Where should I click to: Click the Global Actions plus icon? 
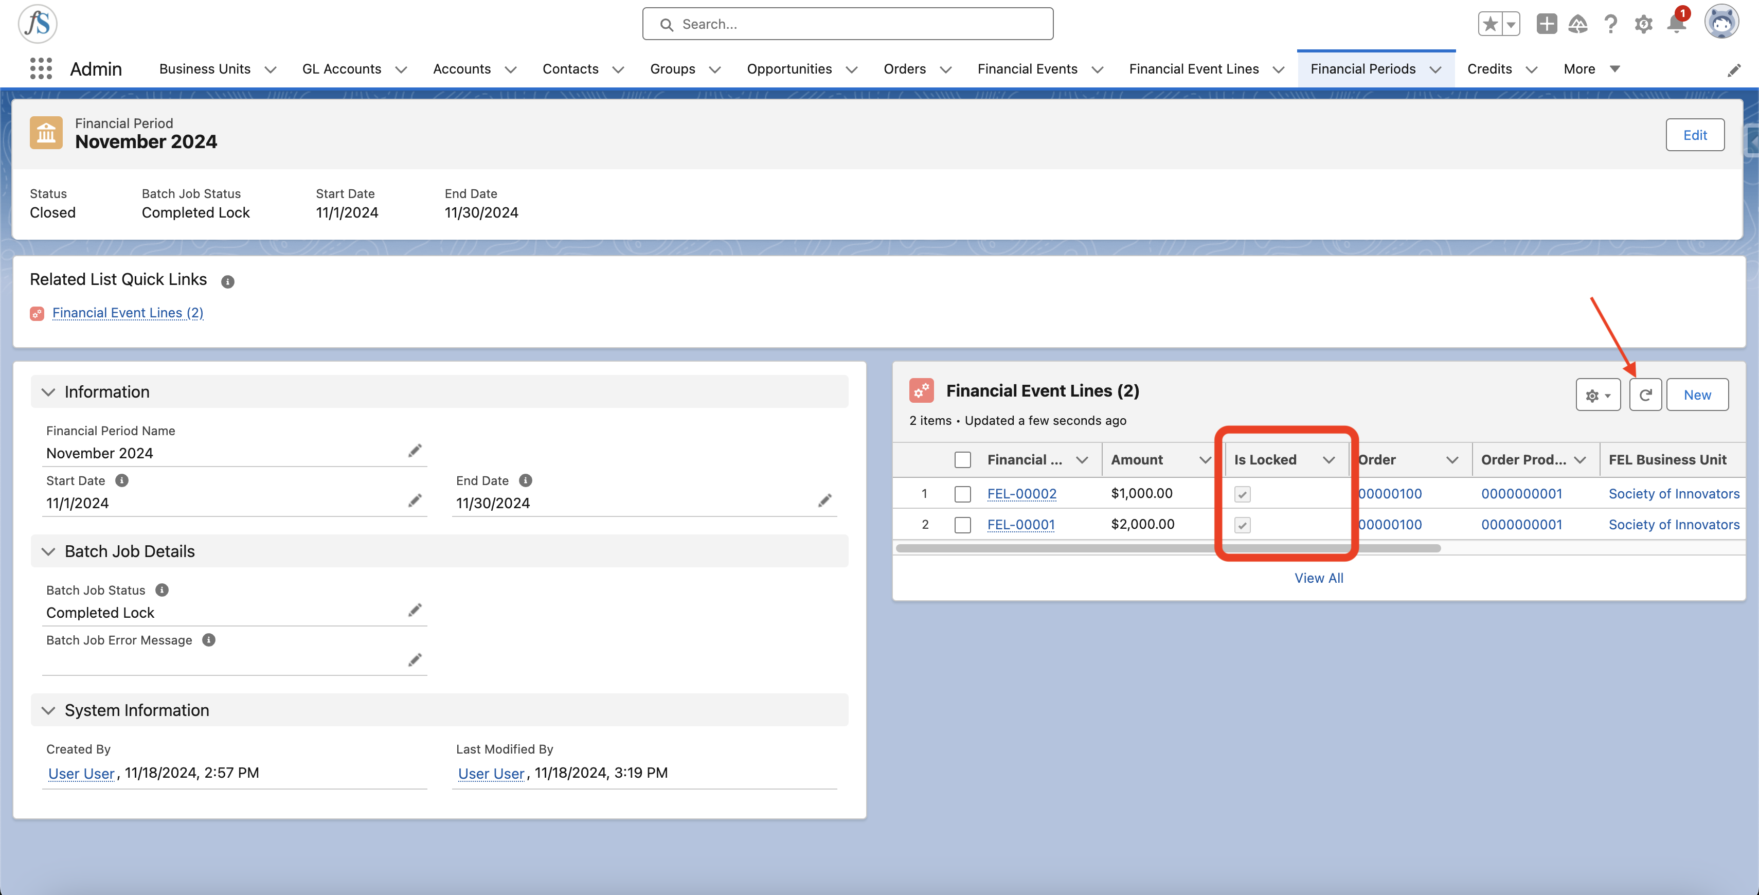(1547, 24)
